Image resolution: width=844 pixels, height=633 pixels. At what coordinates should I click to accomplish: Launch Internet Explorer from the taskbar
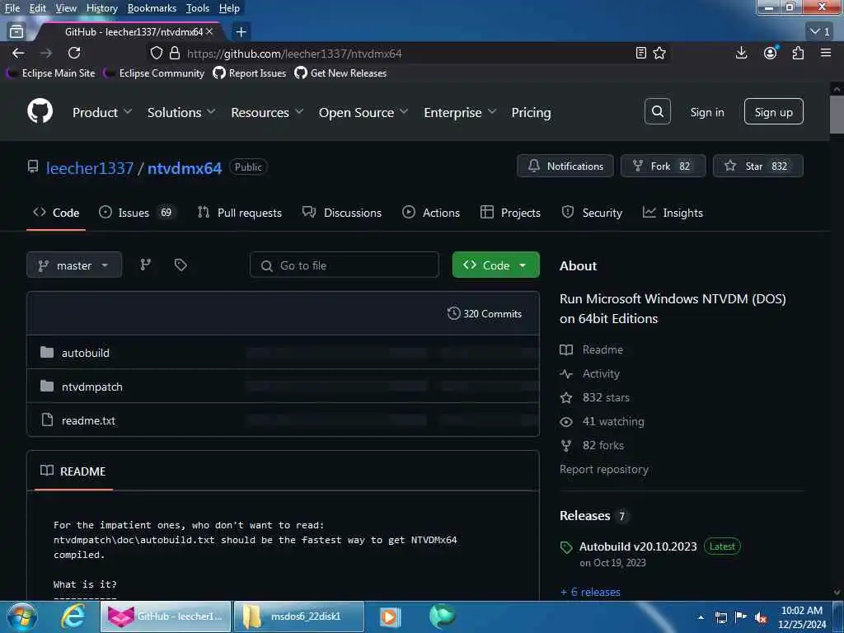pyautogui.click(x=73, y=617)
